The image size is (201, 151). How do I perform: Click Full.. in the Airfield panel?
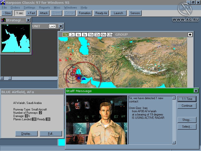point(51,134)
